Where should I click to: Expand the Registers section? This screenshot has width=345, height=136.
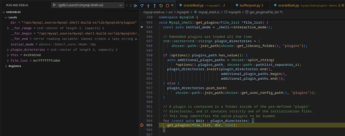6,66
